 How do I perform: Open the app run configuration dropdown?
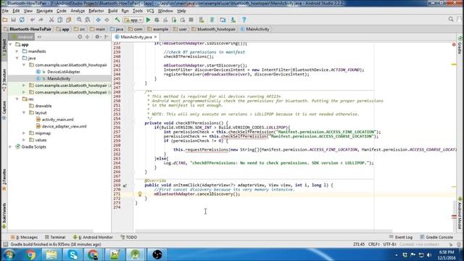133,20
